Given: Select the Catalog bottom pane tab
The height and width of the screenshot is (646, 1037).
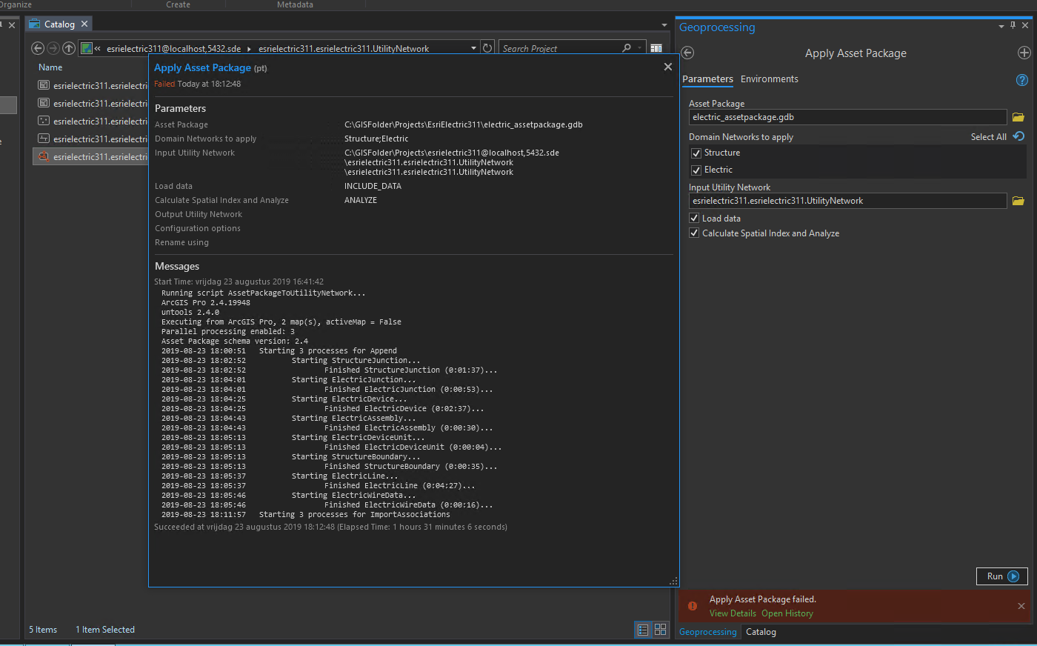Looking at the screenshot, I should tap(761, 632).
